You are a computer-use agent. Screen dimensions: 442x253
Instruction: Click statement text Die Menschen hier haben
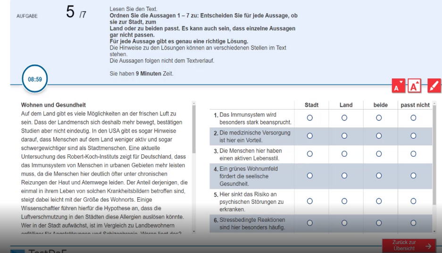pos(250,154)
